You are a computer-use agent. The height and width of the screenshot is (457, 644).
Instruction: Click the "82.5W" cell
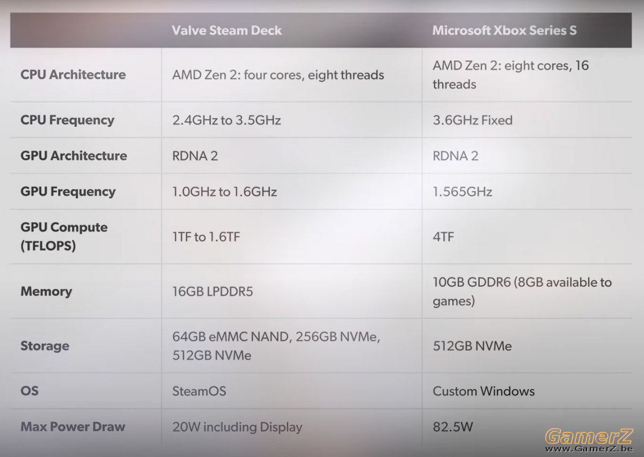(x=452, y=427)
